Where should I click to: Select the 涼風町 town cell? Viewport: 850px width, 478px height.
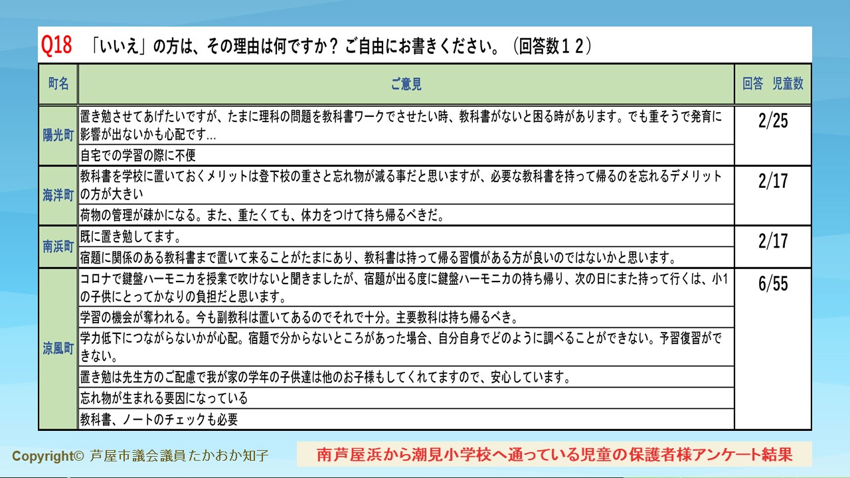click(58, 349)
